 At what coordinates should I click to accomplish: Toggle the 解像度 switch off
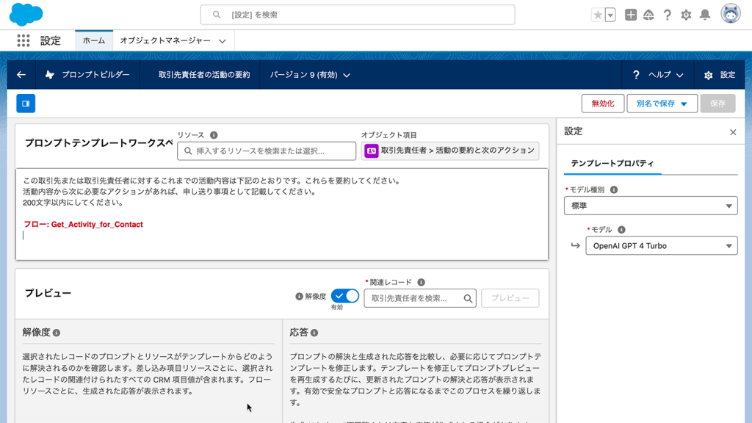[344, 296]
